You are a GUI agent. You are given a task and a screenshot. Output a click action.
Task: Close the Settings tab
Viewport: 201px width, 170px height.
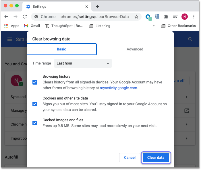87,7
